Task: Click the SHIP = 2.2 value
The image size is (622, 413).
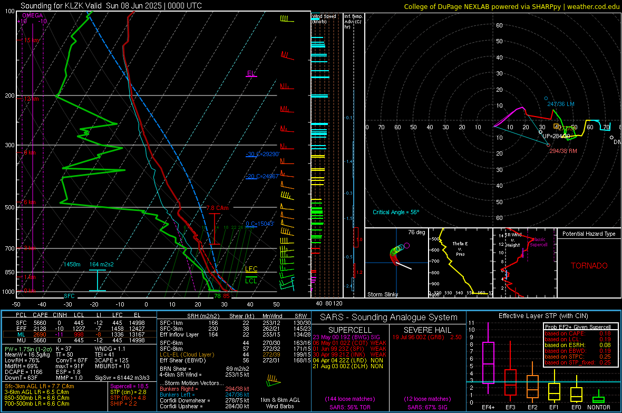Action: (123, 404)
